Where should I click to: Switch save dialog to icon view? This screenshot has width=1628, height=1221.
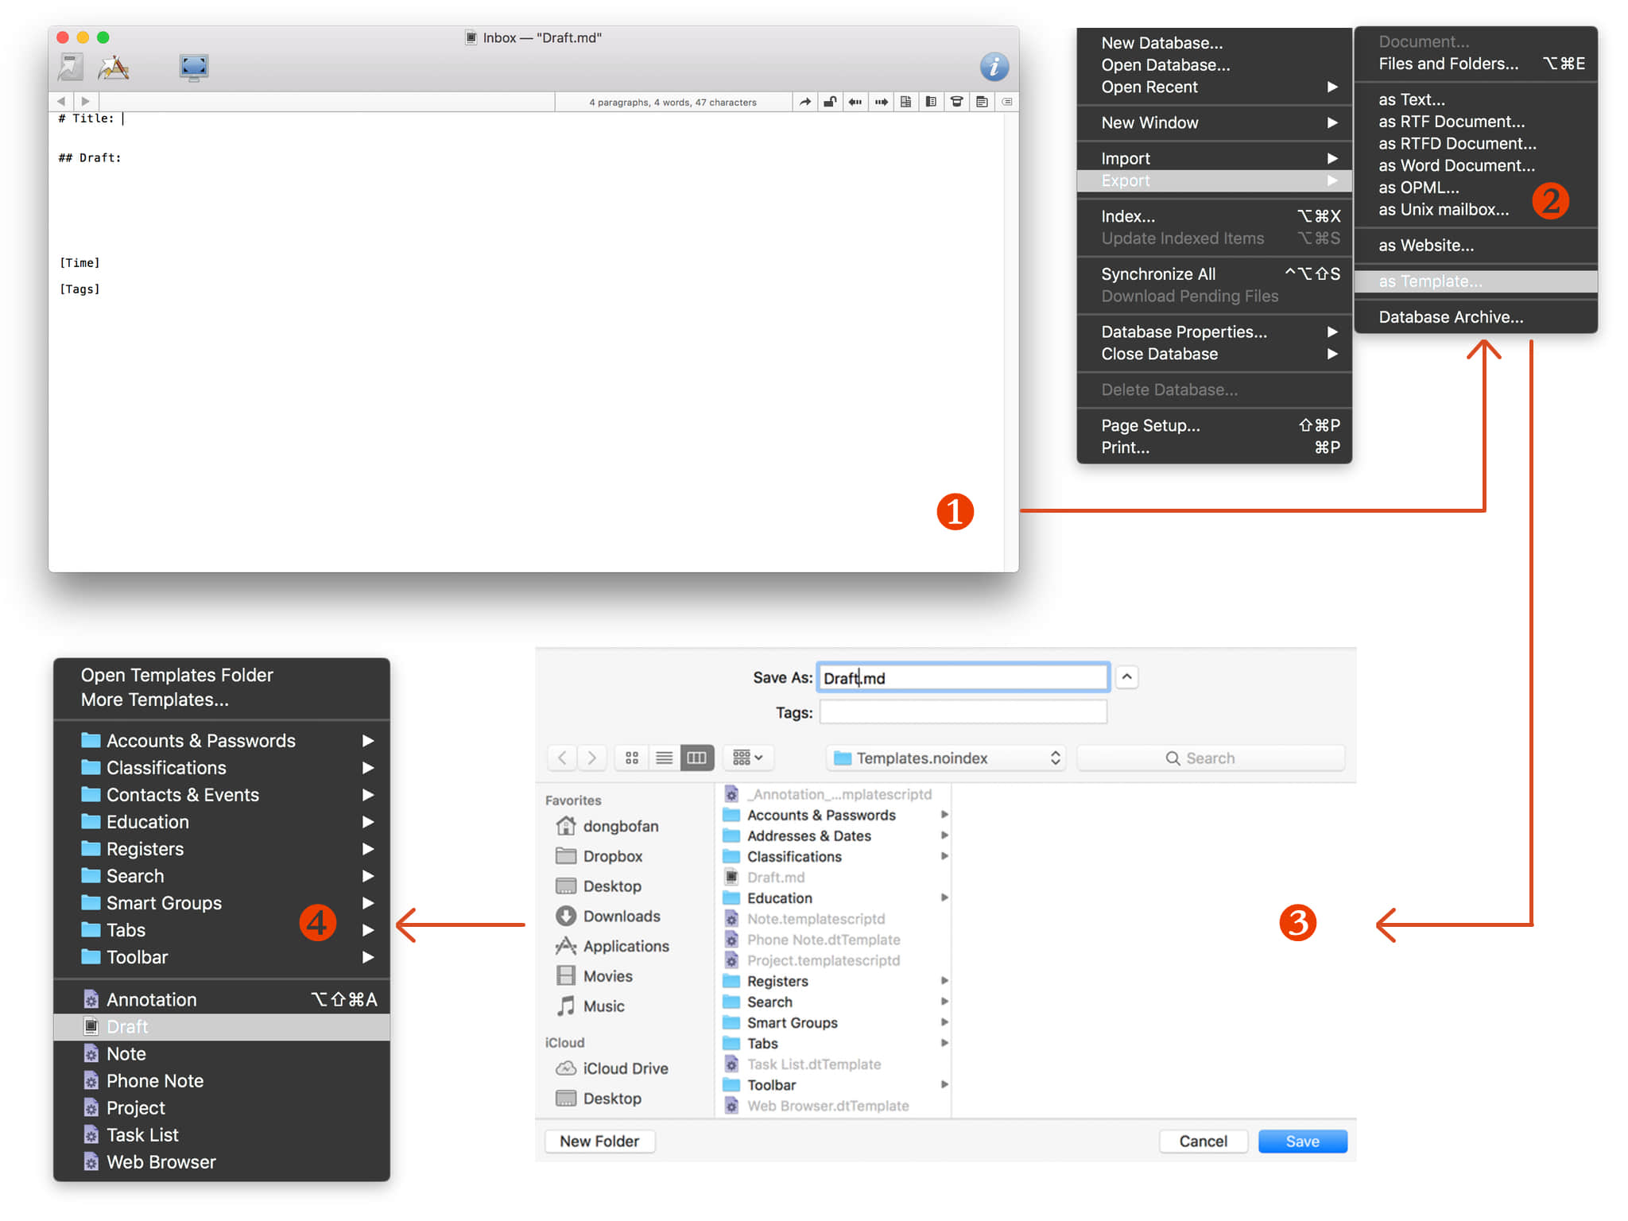632,758
